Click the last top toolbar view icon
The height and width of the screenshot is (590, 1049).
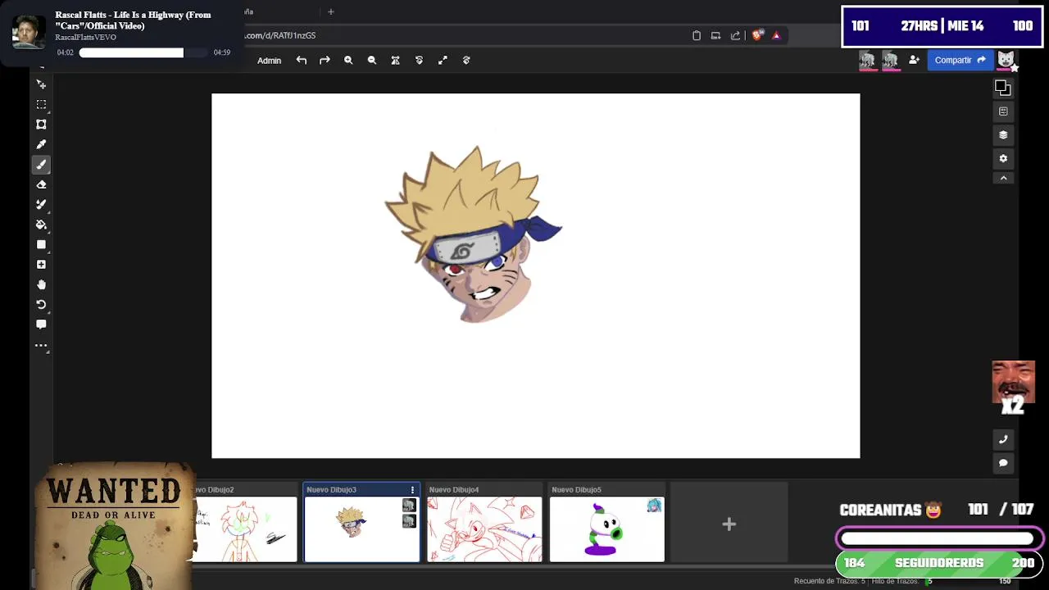(466, 60)
